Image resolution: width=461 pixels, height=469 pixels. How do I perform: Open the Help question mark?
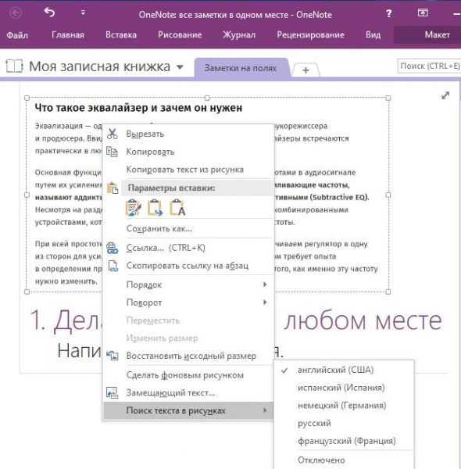coord(388,13)
